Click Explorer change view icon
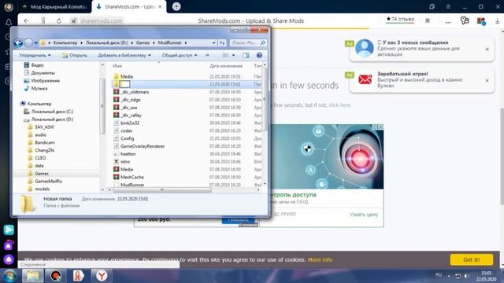The height and width of the screenshot is (283, 504). [x=226, y=55]
